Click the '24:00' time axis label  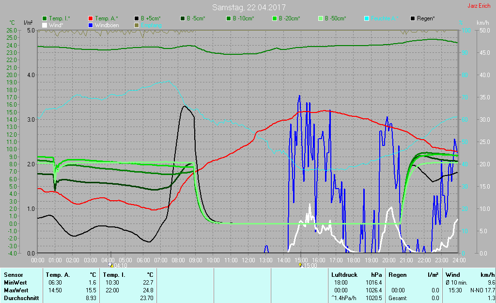(459, 260)
